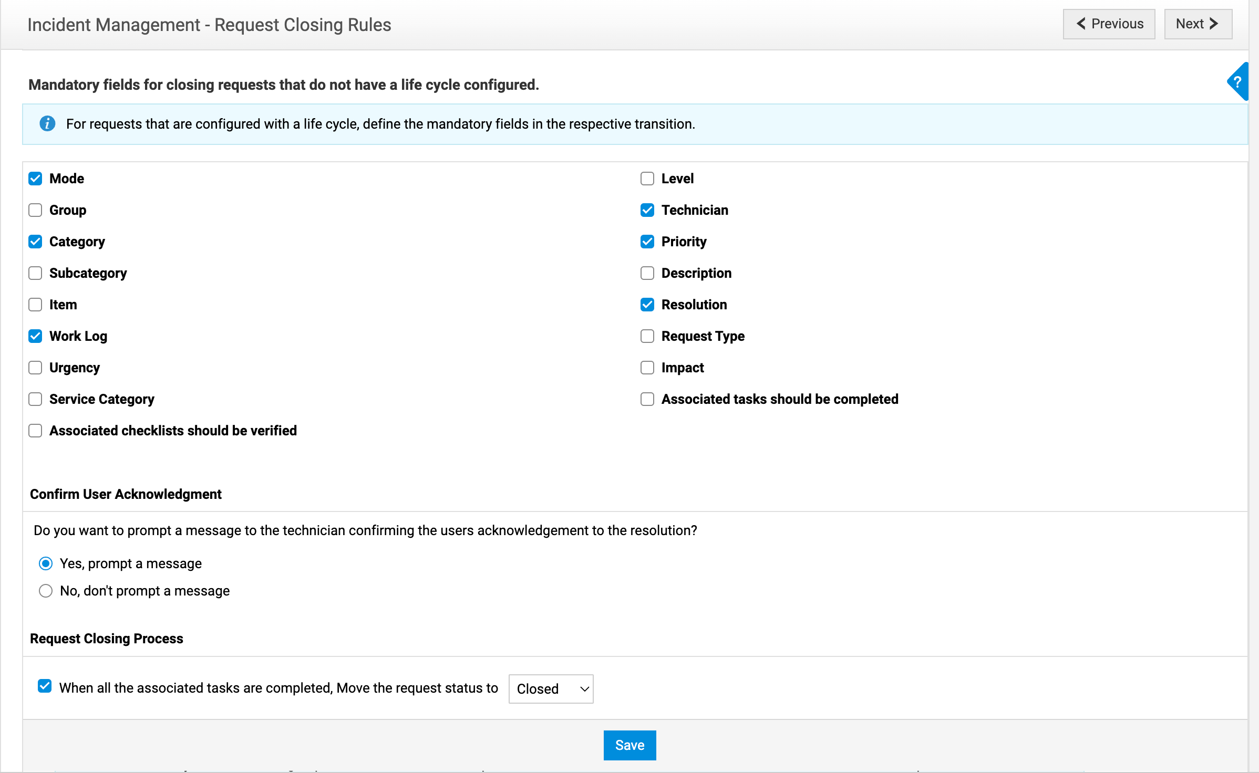The image size is (1259, 773).
Task: Tick the Description checkbox
Action: (x=647, y=273)
